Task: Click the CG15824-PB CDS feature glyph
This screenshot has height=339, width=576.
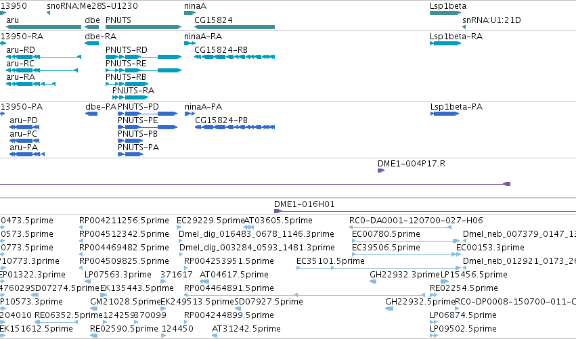Action: click(x=235, y=127)
